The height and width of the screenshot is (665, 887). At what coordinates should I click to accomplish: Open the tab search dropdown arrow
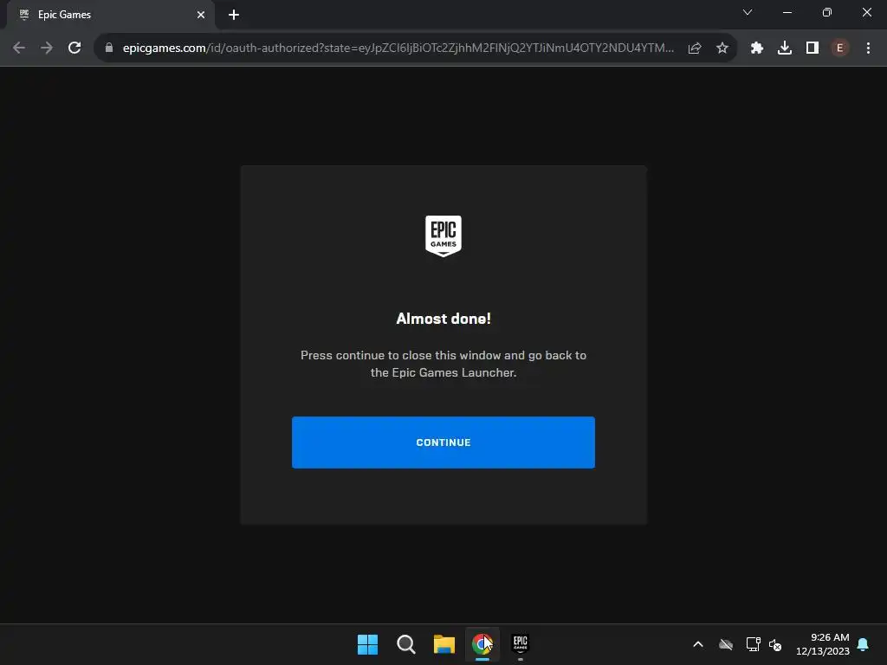[x=748, y=12]
